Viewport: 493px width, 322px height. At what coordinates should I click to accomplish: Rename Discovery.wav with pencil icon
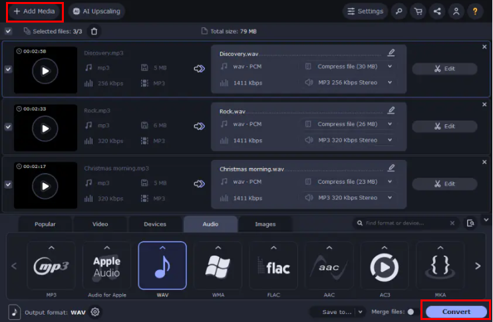[x=391, y=52]
